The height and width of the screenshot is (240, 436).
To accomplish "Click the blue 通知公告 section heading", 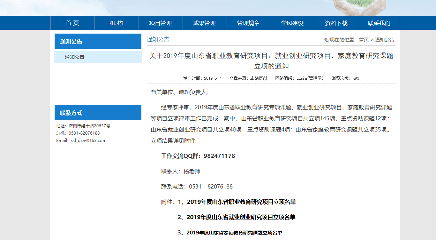I will [x=158, y=39].
